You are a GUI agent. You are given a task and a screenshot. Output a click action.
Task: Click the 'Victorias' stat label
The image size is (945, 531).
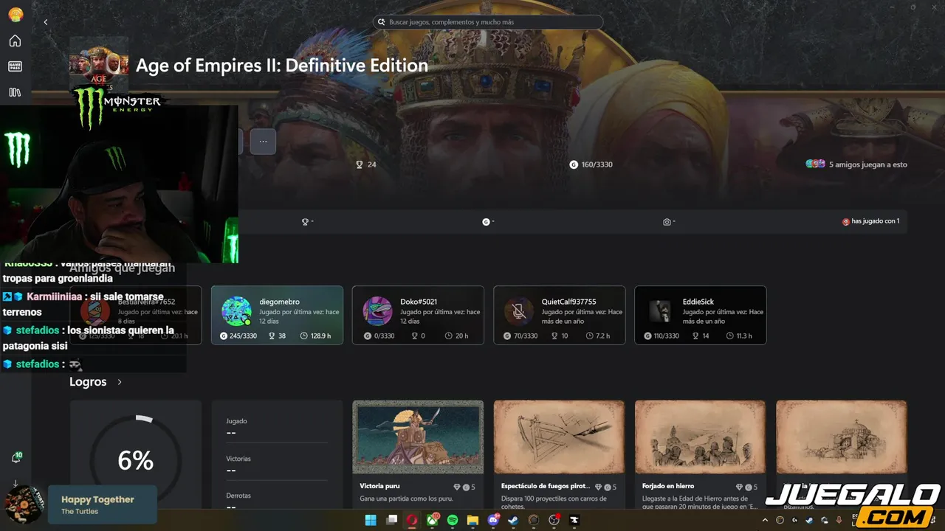pyautogui.click(x=238, y=459)
